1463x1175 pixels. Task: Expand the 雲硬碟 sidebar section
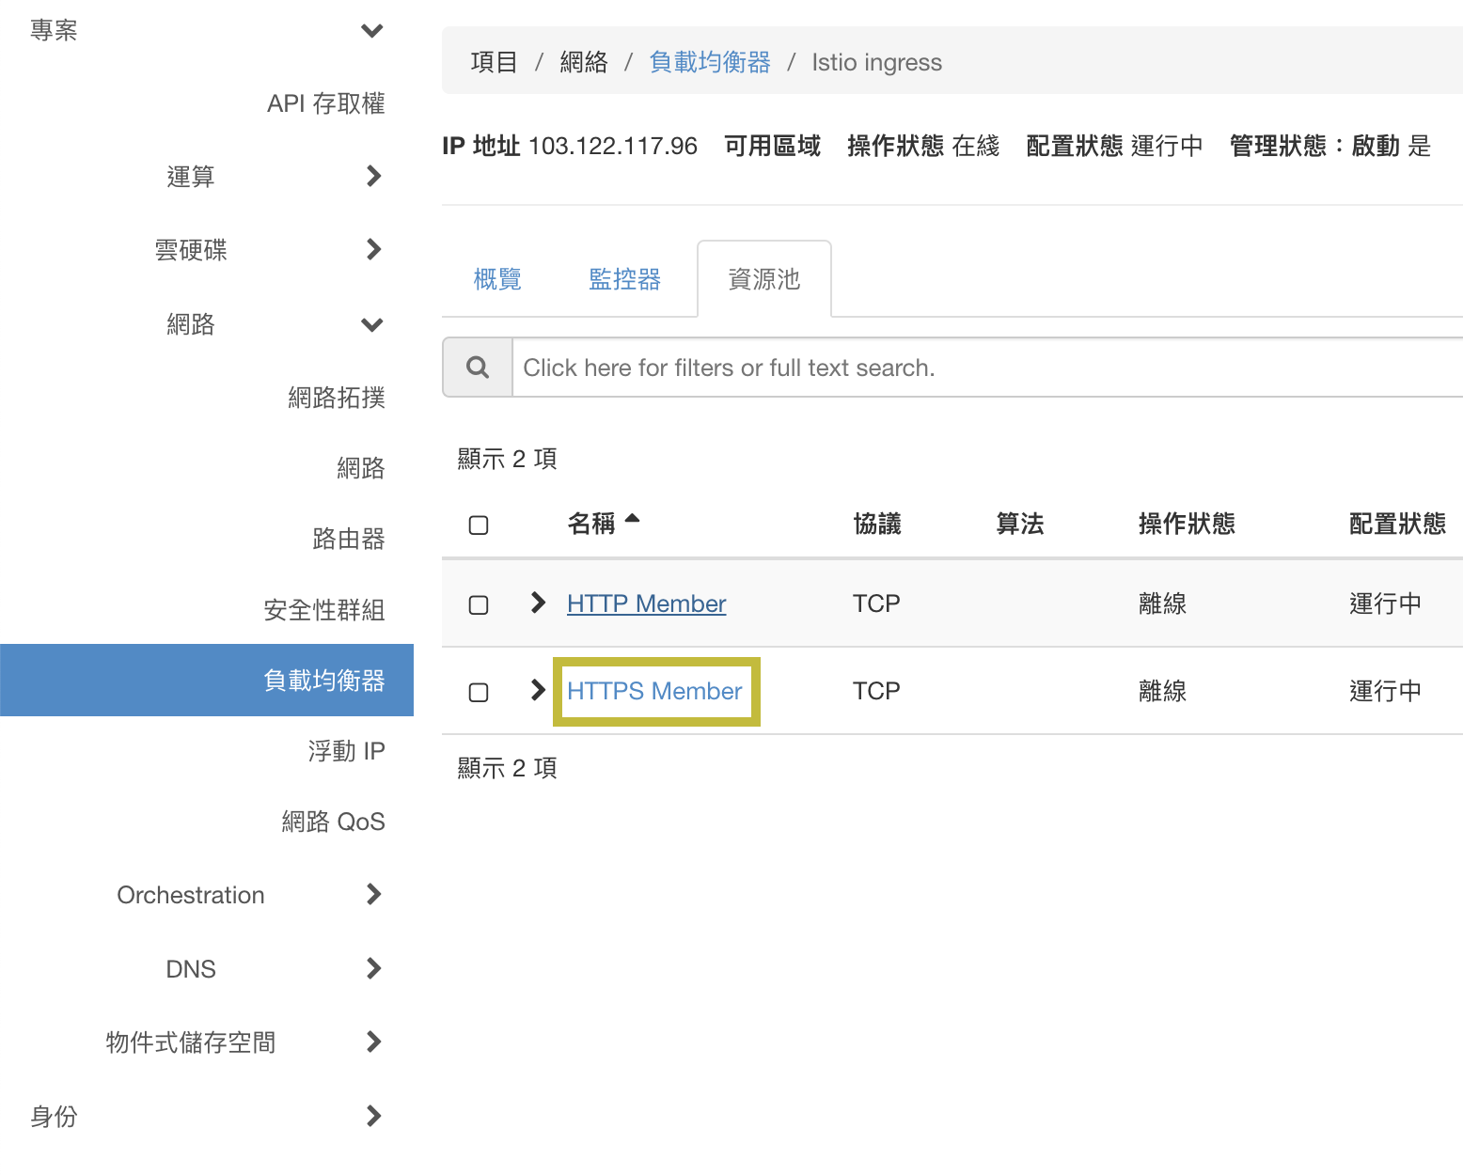(x=373, y=249)
